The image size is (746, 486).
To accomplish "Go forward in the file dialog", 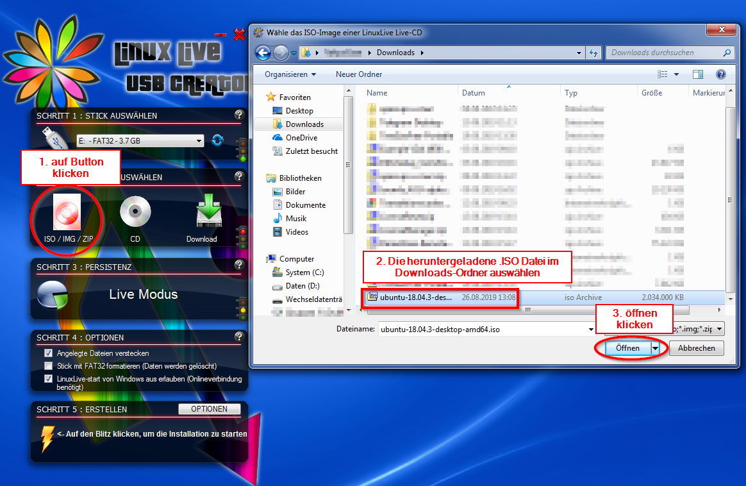I will (281, 53).
